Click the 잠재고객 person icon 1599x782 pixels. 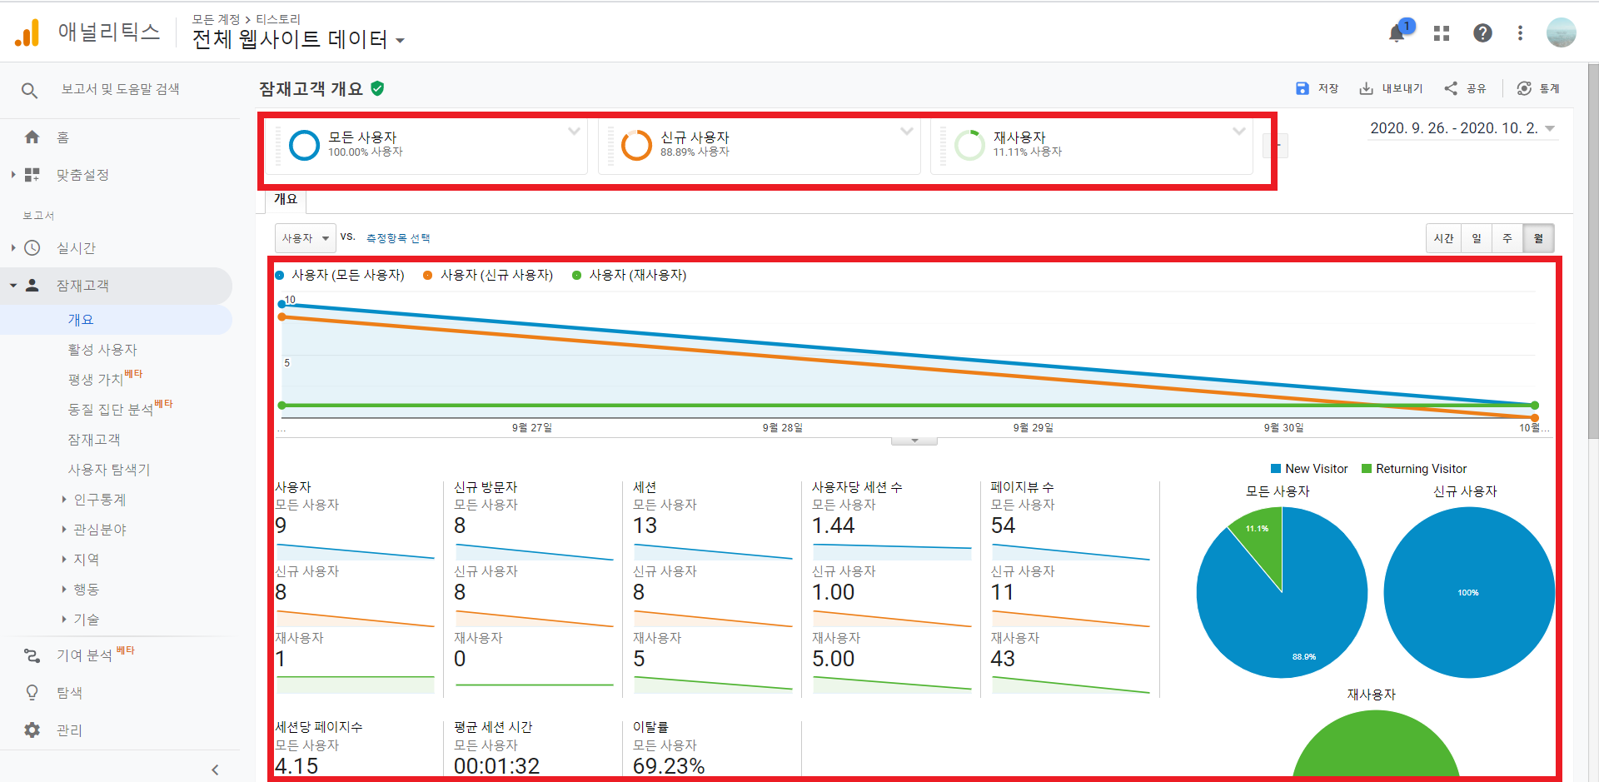coord(32,285)
